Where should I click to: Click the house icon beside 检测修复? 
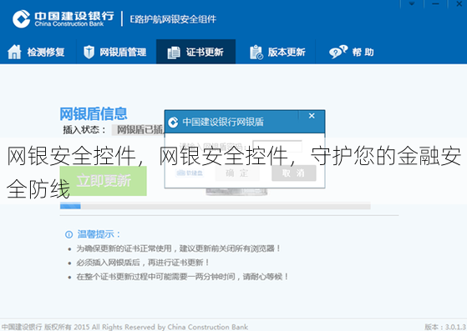pos(14,52)
